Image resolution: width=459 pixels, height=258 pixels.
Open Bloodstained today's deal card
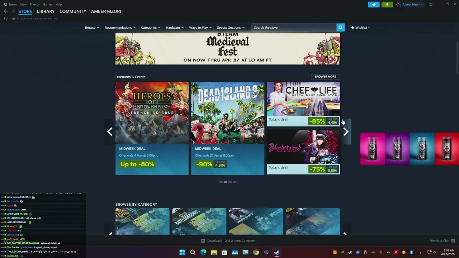click(x=303, y=152)
